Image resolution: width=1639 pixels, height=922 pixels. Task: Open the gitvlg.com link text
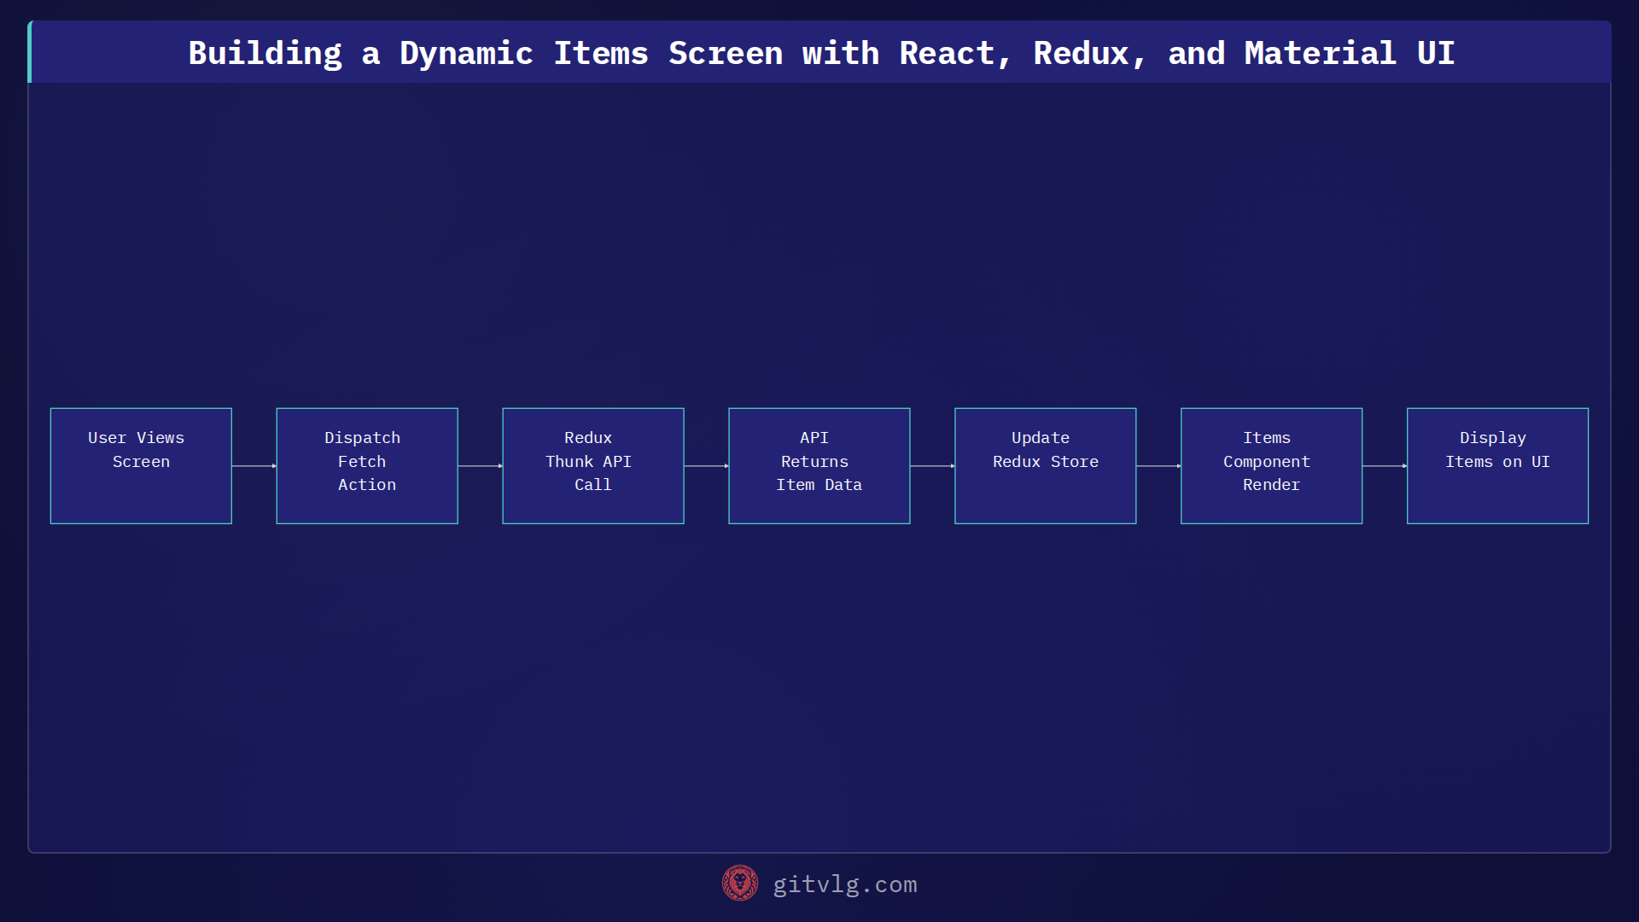pos(844,884)
